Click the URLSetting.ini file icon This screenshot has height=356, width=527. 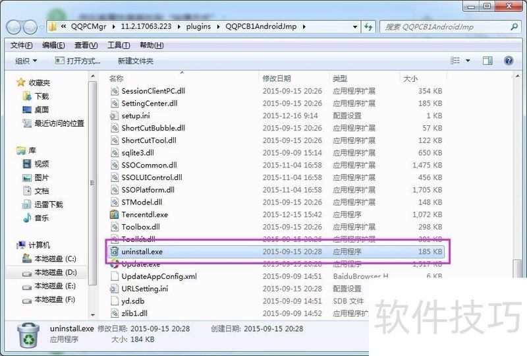[114, 289]
